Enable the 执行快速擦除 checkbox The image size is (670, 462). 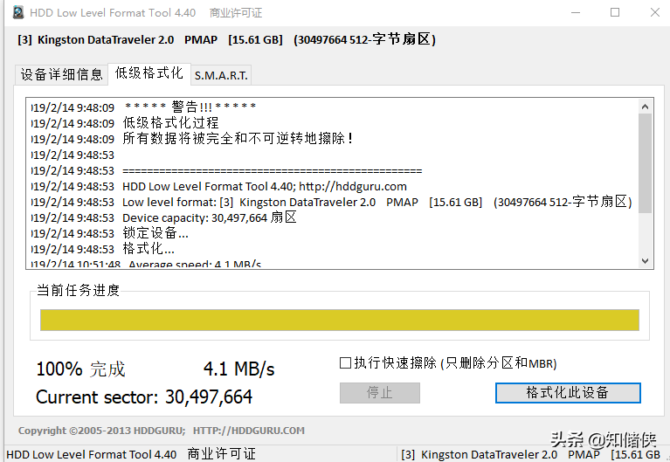coord(346,362)
